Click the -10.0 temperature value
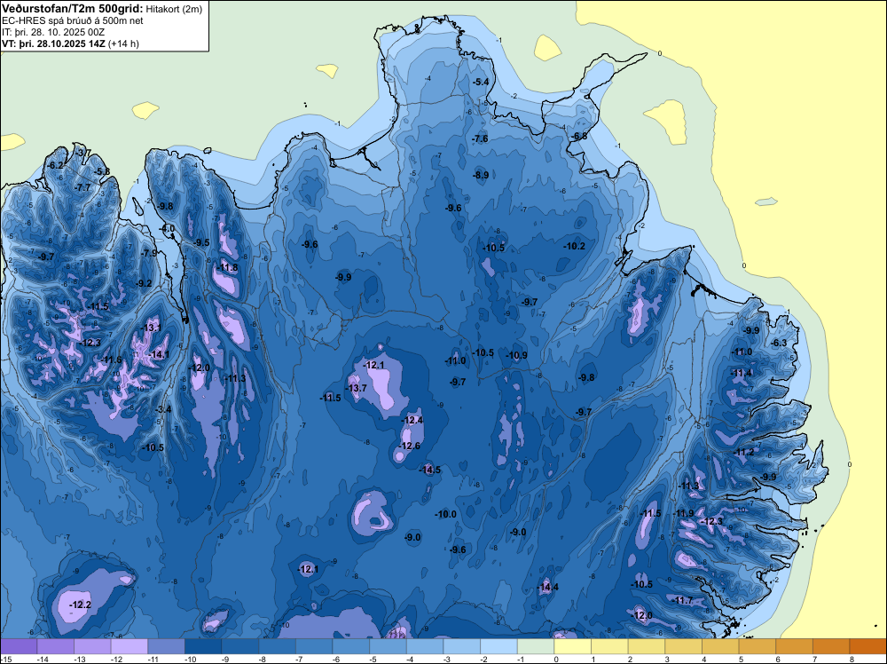Image resolution: width=887 pixels, height=664 pixels. click(x=446, y=514)
